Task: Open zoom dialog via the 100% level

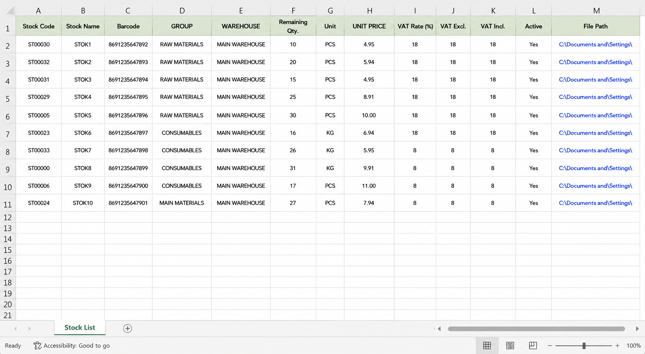Action: [634, 346]
